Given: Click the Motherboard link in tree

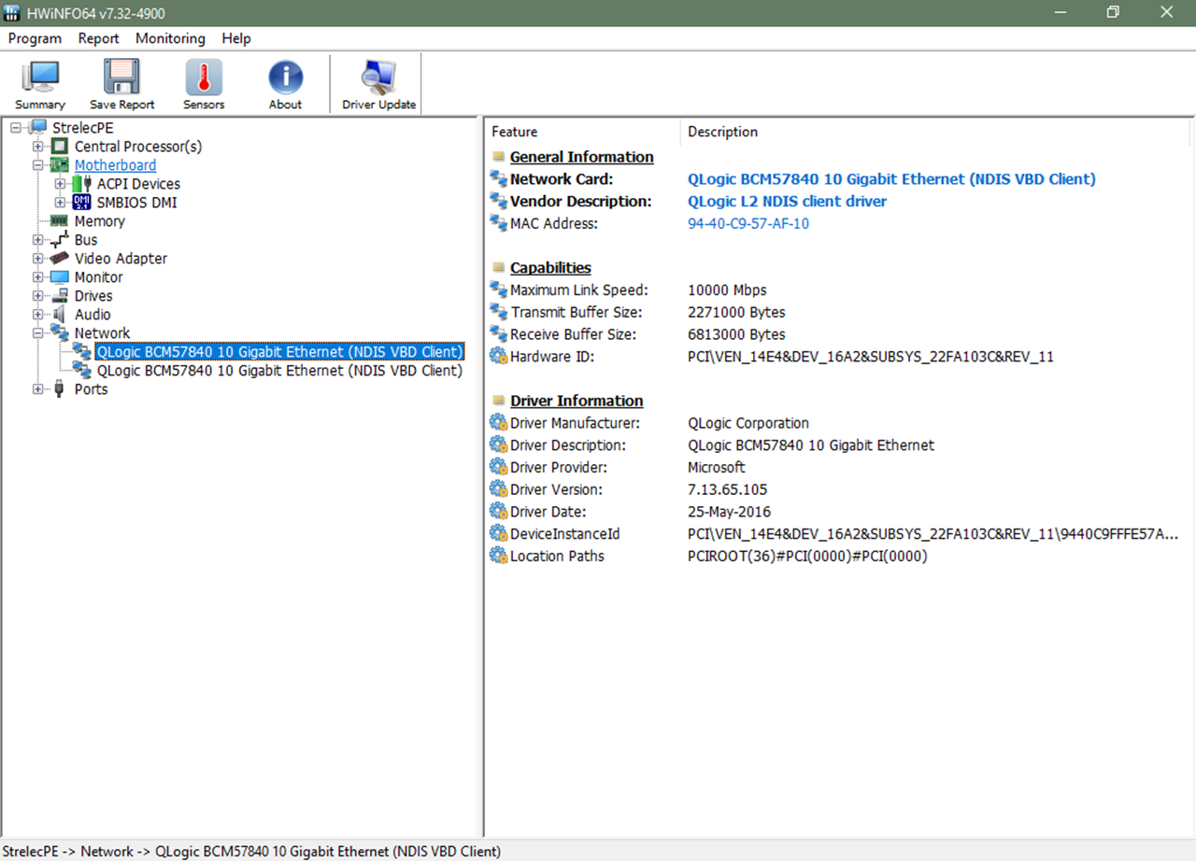Looking at the screenshot, I should tap(115, 165).
